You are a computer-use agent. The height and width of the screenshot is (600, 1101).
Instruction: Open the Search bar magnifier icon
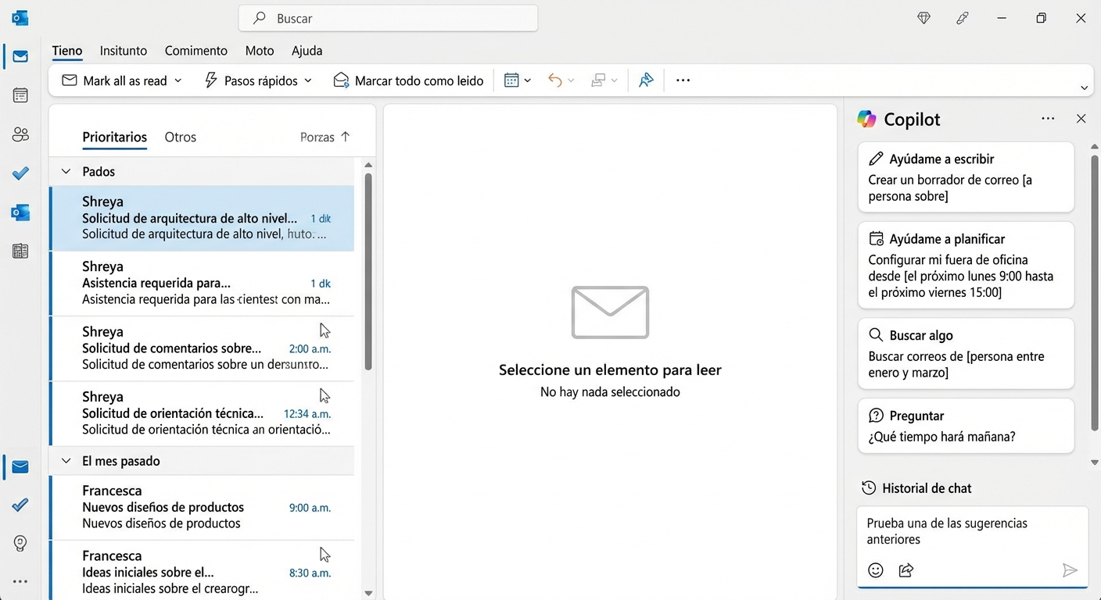[x=257, y=18]
